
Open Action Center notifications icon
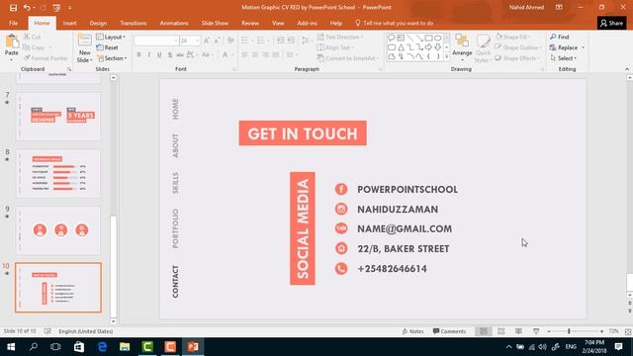point(618,347)
